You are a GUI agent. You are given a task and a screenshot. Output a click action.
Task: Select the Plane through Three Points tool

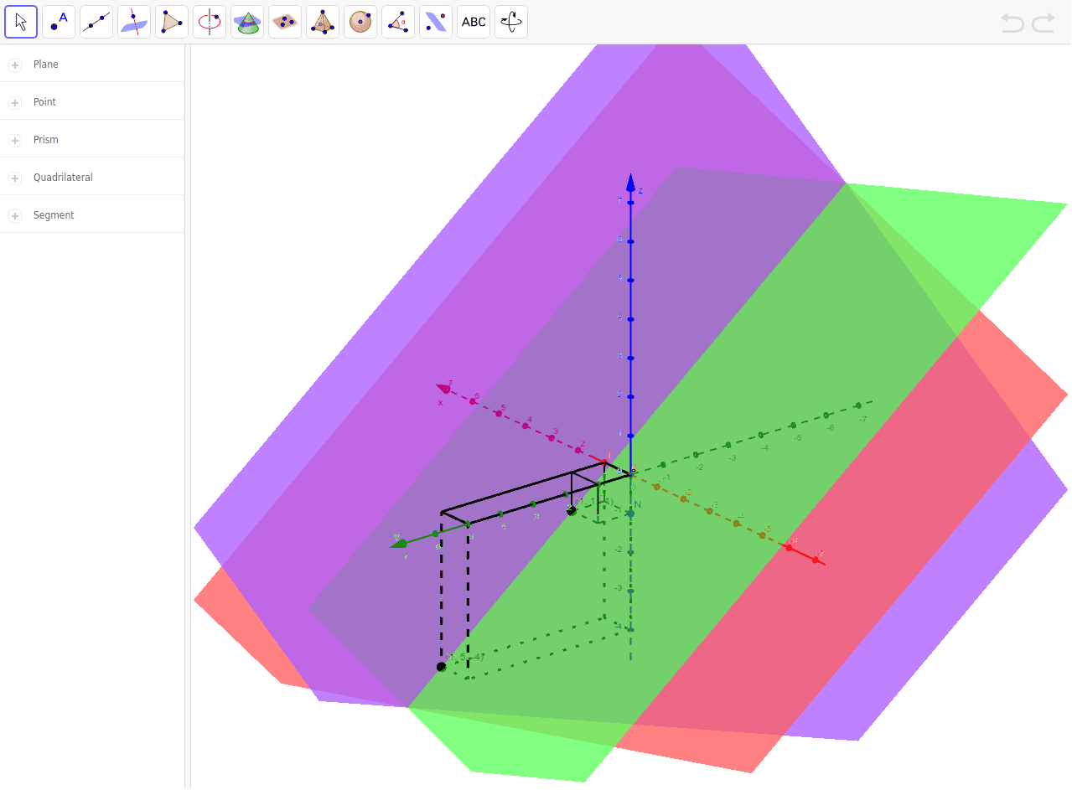click(171, 21)
